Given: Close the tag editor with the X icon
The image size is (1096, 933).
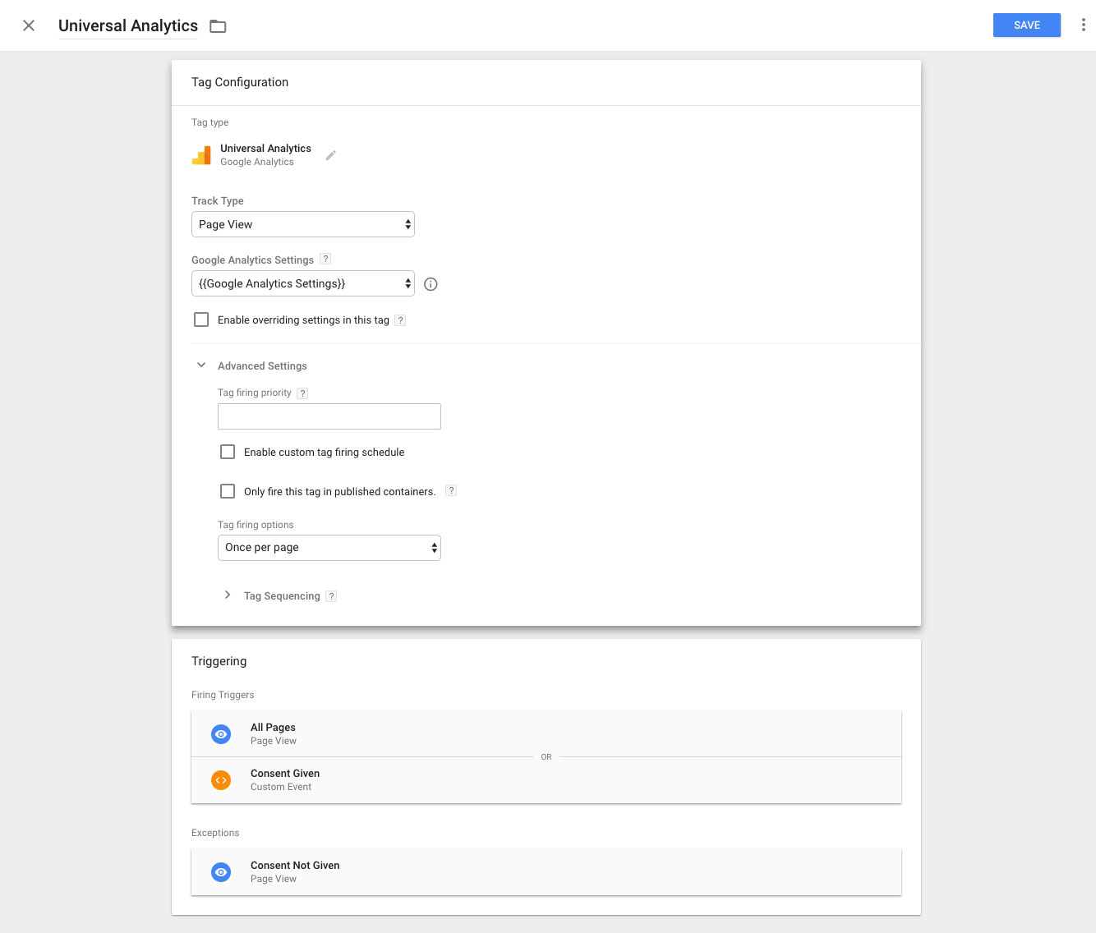Looking at the screenshot, I should coord(29,25).
